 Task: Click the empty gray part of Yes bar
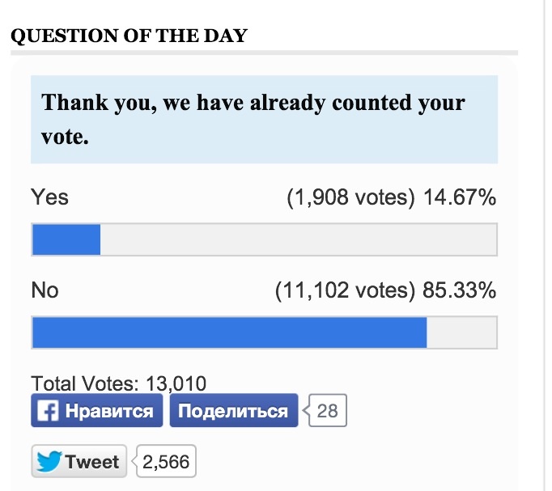[x=298, y=239]
